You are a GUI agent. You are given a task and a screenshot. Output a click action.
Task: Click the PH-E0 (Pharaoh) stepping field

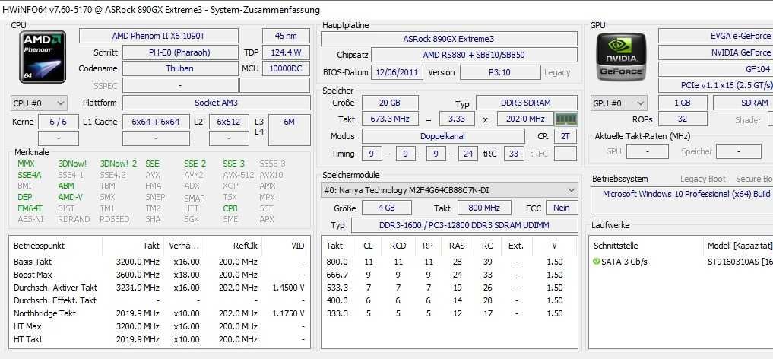pos(179,52)
